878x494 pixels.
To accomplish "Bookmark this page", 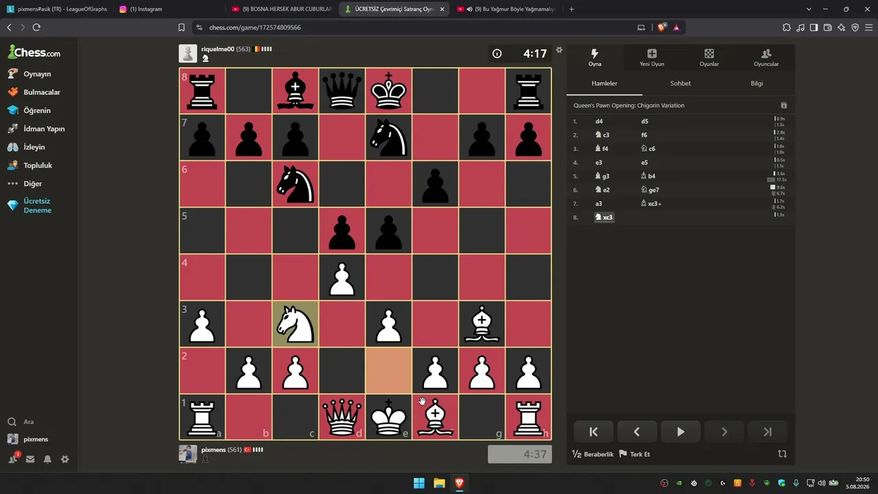I will pyautogui.click(x=181, y=27).
